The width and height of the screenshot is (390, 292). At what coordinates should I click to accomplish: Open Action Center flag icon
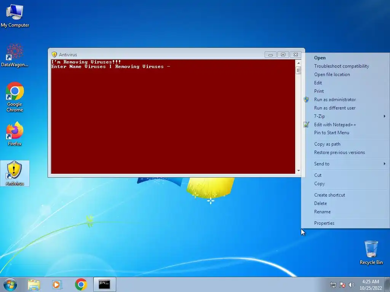[342, 285]
